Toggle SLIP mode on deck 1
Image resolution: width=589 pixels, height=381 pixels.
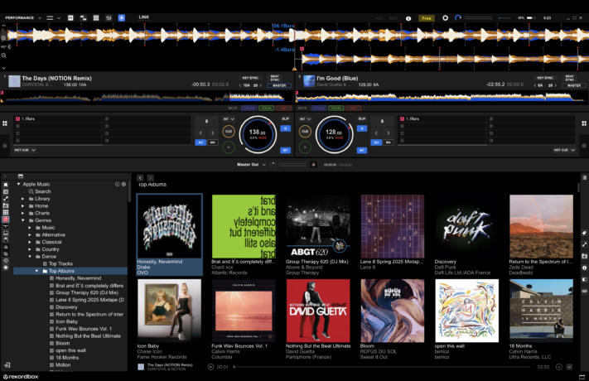[x=286, y=118]
